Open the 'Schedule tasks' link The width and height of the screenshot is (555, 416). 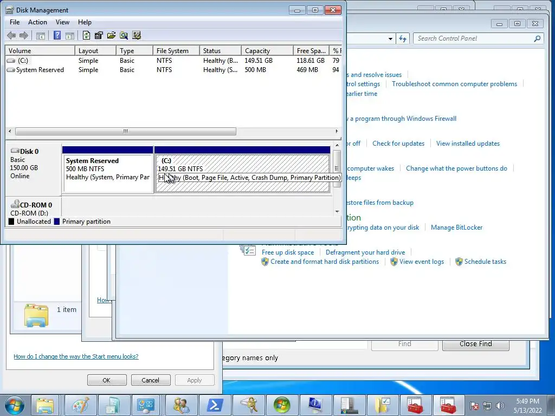485,262
